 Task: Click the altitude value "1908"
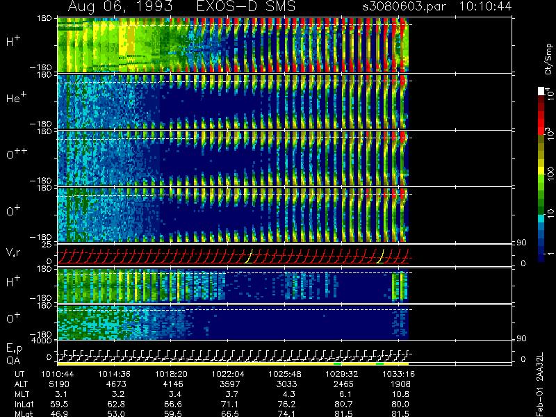coord(400,384)
